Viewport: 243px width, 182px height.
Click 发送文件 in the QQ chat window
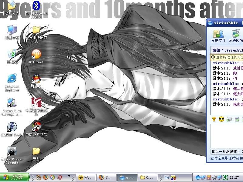(x=218, y=36)
